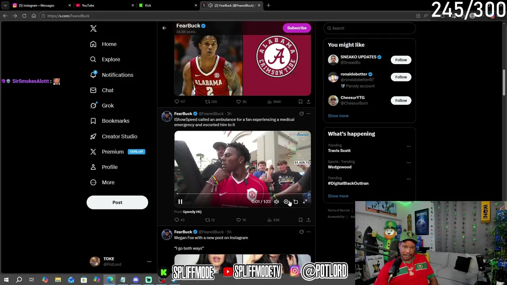The image size is (507, 285).
Task: Bookmark the IShowSpeed post
Action: point(301,220)
